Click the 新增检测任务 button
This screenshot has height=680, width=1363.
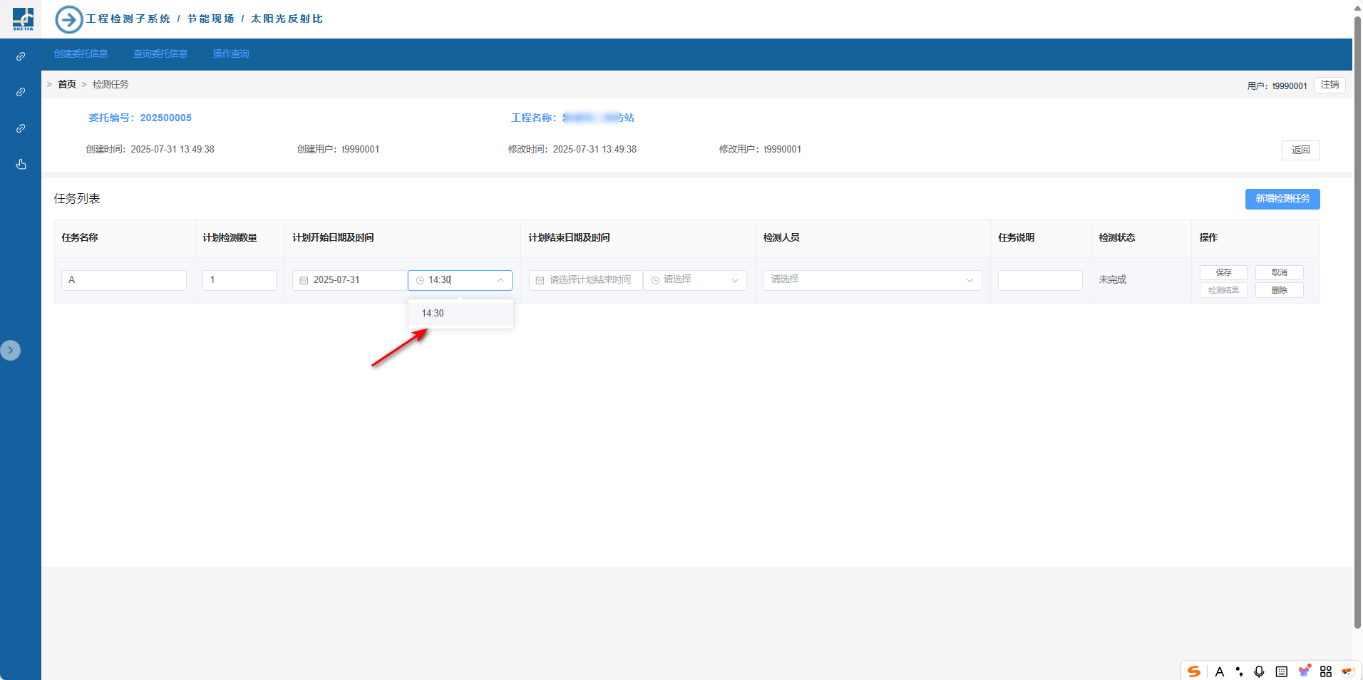pyautogui.click(x=1282, y=199)
